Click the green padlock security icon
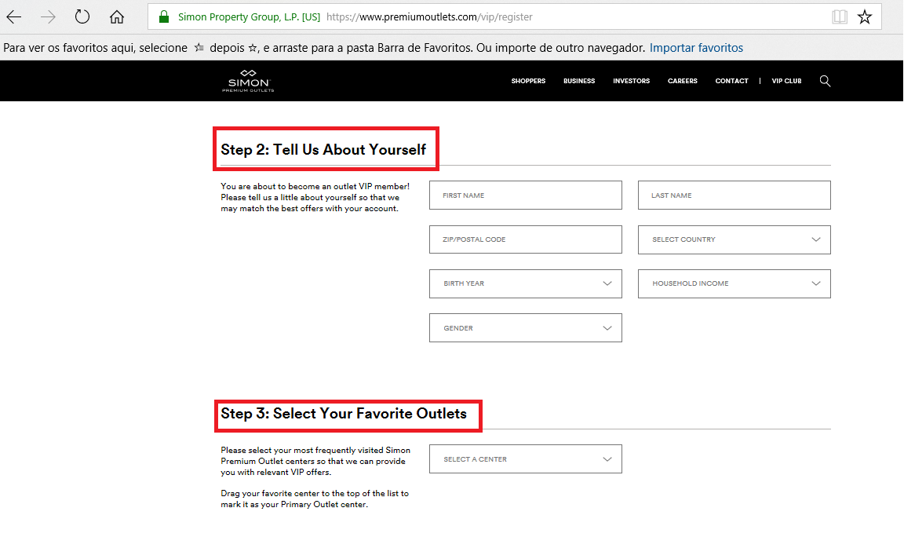904x548 pixels. (x=163, y=16)
